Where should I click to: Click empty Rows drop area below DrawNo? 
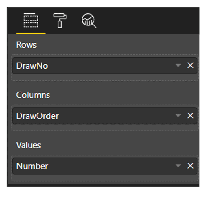pyautogui.click(x=105, y=77)
